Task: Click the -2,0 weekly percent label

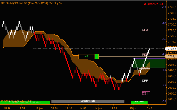Action: click(x=164, y=101)
